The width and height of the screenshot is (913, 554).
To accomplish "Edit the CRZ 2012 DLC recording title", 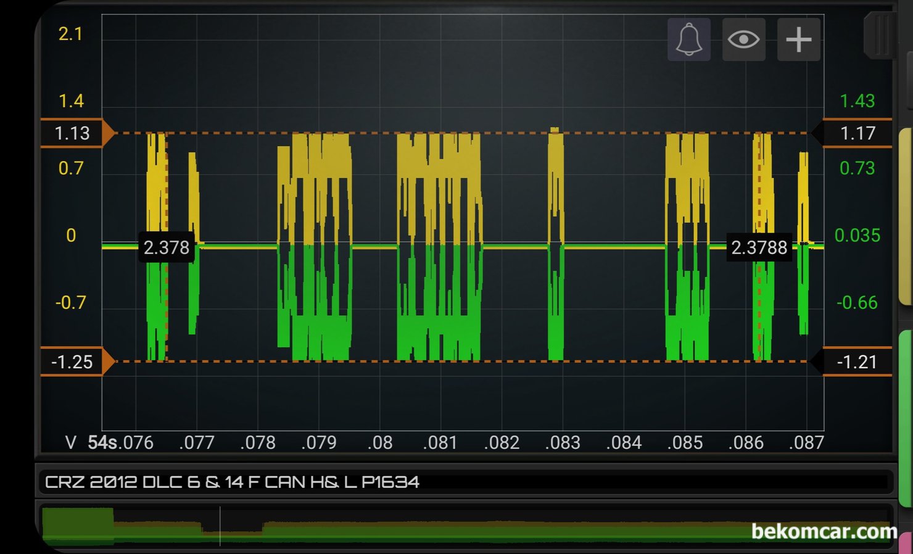I will pyautogui.click(x=232, y=482).
